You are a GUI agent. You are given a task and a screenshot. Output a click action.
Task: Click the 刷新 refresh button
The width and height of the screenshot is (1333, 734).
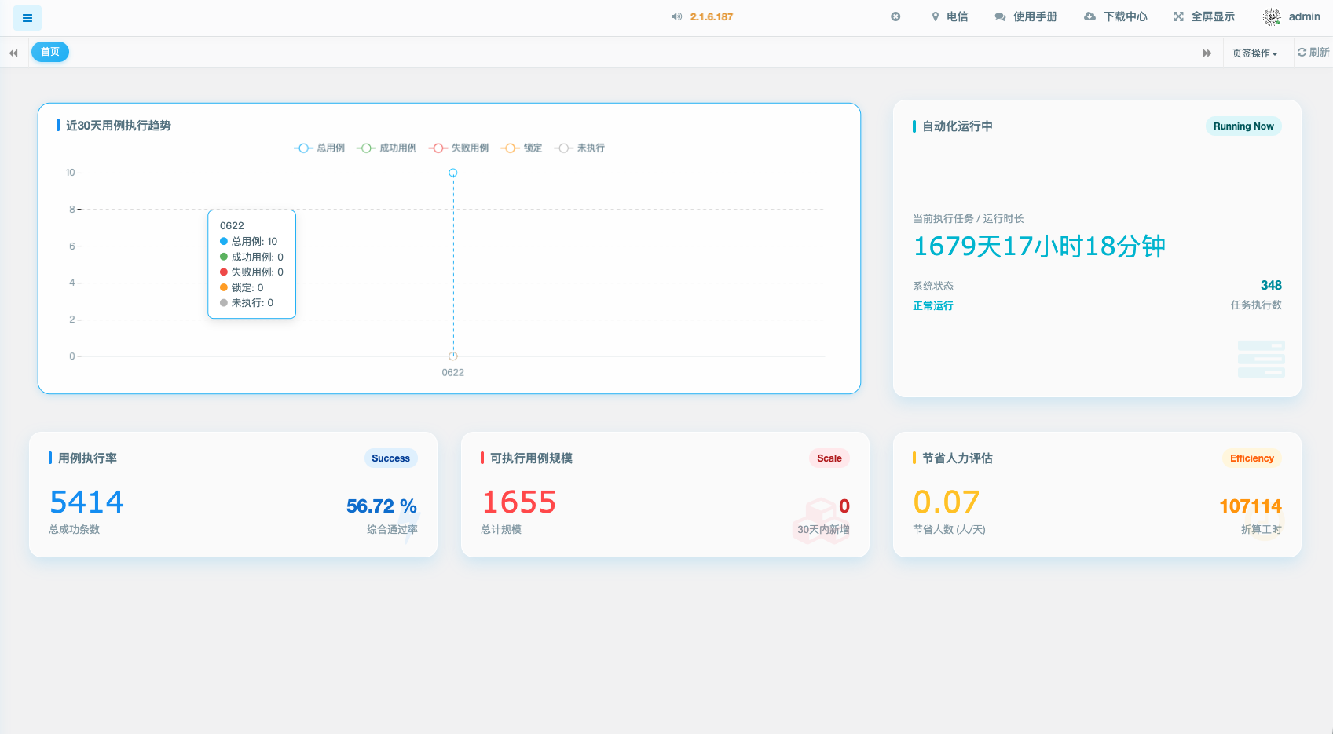coord(1313,52)
